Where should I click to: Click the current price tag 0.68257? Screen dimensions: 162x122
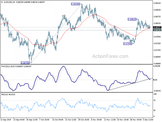click(x=157, y=27)
